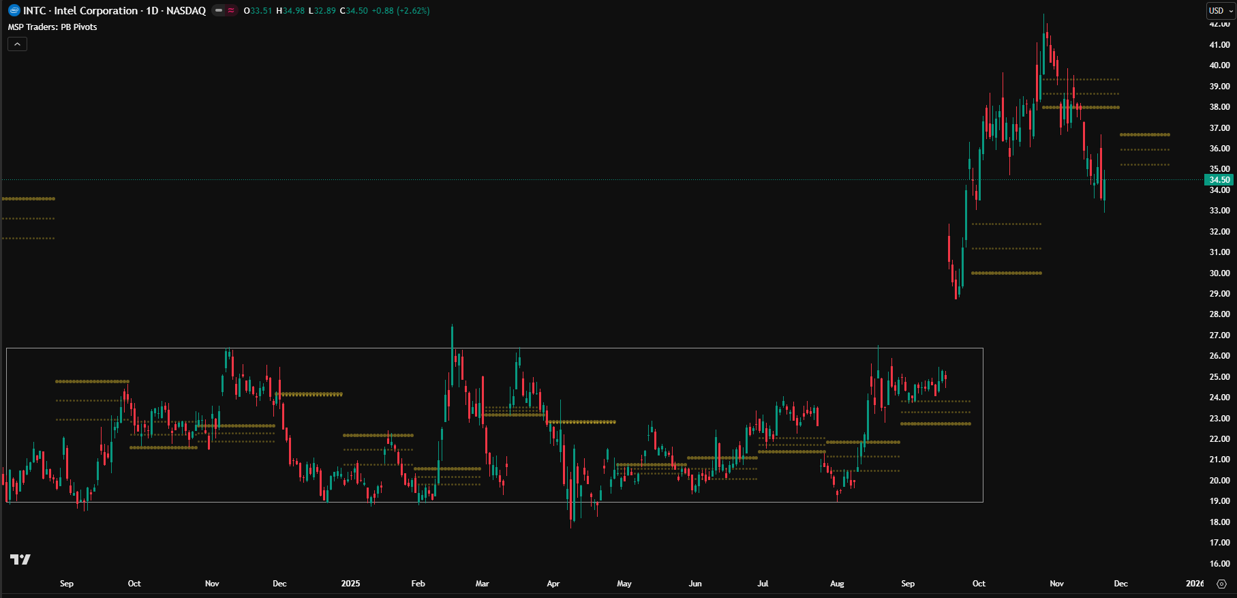Open chart settings hexagon gear icon
The image size is (1237, 598).
pos(1221,584)
